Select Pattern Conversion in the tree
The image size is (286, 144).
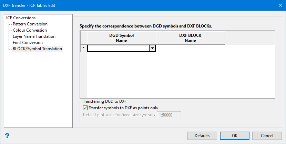pos(30,24)
